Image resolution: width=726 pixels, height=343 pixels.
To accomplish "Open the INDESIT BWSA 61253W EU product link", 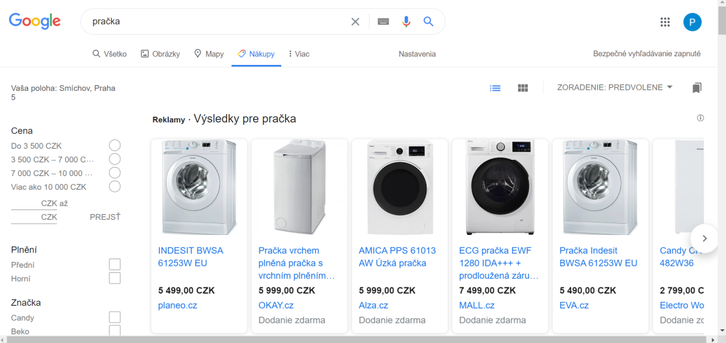I will click(190, 257).
